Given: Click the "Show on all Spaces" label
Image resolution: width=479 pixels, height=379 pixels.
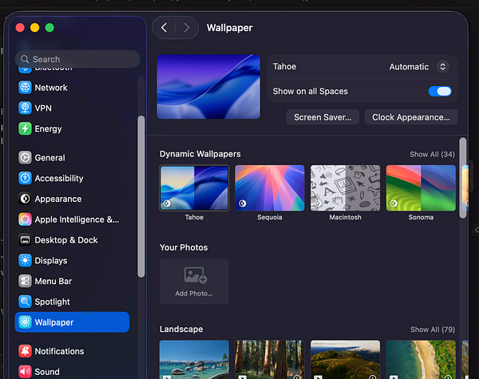Looking at the screenshot, I should click(310, 91).
